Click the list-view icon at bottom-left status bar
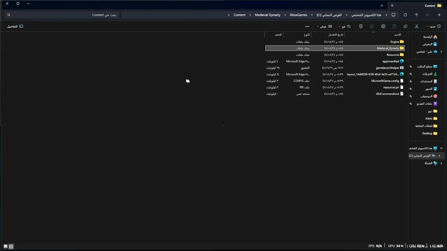Viewport: 447px width, 251px height. [x=11, y=246]
